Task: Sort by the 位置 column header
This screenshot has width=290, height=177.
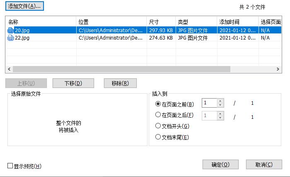Action: click(x=111, y=22)
